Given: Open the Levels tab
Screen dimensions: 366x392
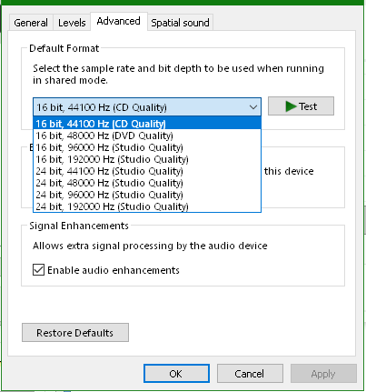Looking at the screenshot, I should coord(72,23).
